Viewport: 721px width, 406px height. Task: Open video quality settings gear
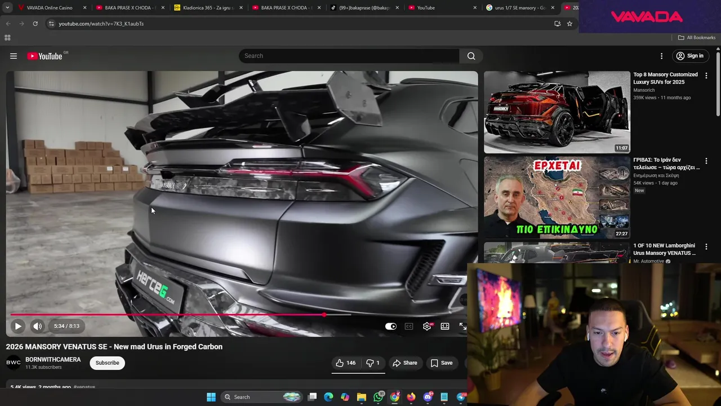tap(427, 326)
